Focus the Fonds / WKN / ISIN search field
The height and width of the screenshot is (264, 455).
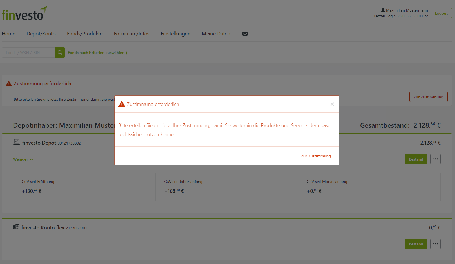point(28,53)
